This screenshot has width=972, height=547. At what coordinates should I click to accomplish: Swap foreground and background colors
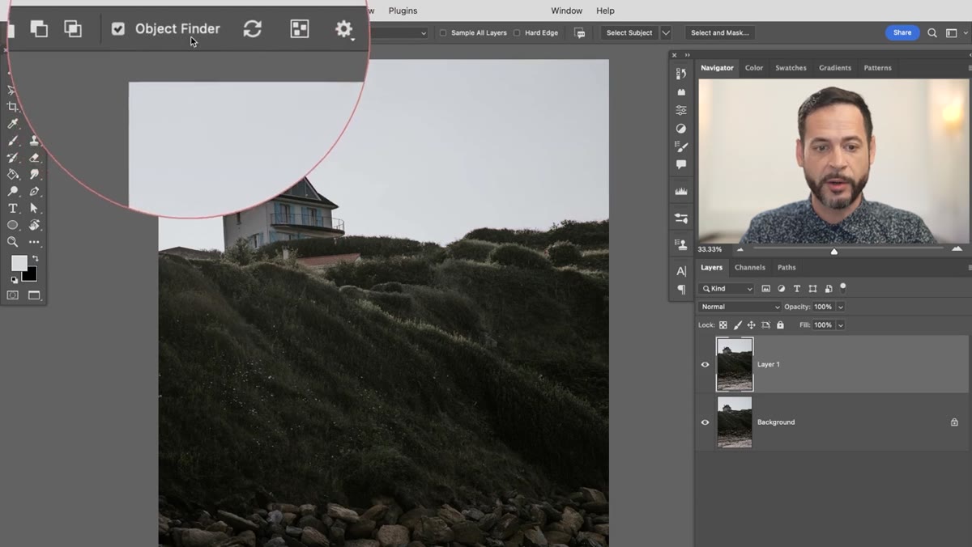tap(35, 259)
